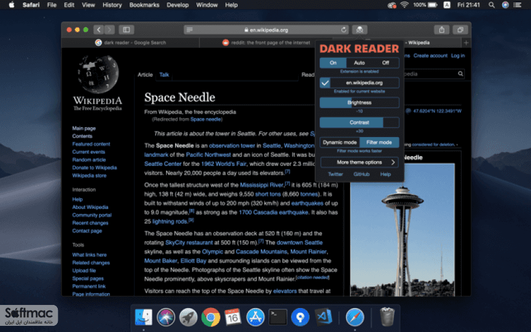
Task: Open the History menu
Action: pyautogui.click(x=112, y=5)
